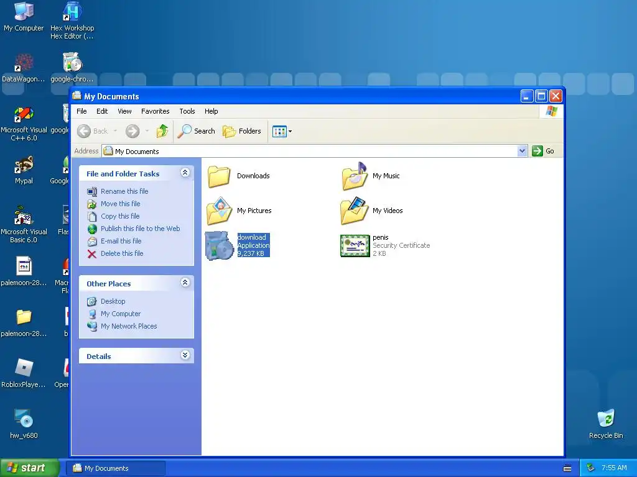Select RobloxPlaye... desktop icon
Screen dimensions: 637x477
(x=24, y=373)
